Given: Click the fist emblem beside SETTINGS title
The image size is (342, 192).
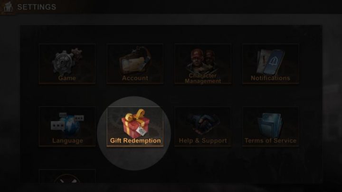Looking at the screenshot, I should pyautogui.click(x=8, y=7).
